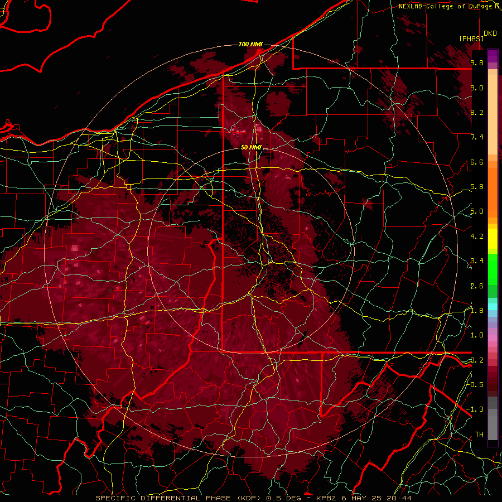This screenshot has height=502, width=502.
Task: Click the 5.0 legend value
Action: pos(477,211)
